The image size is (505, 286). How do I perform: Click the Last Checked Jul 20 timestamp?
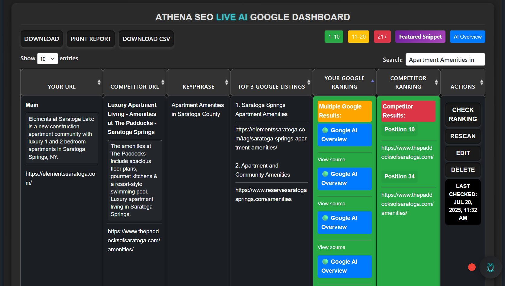click(x=463, y=202)
